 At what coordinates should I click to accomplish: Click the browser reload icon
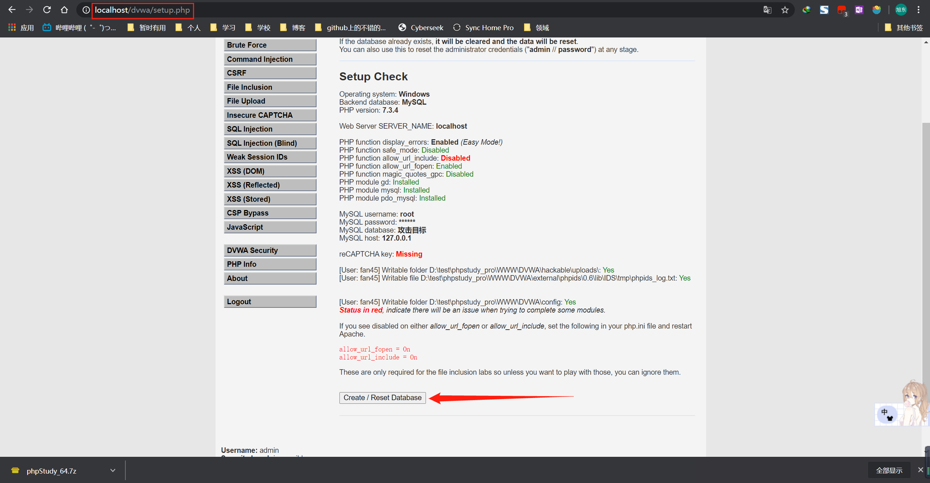point(47,10)
